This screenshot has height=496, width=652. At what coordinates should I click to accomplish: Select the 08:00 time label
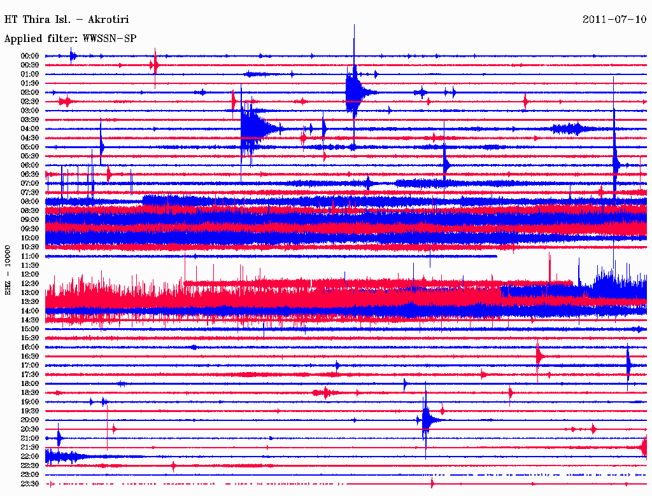(x=30, y=202)
